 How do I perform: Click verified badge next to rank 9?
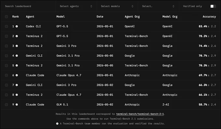(17, 105)
